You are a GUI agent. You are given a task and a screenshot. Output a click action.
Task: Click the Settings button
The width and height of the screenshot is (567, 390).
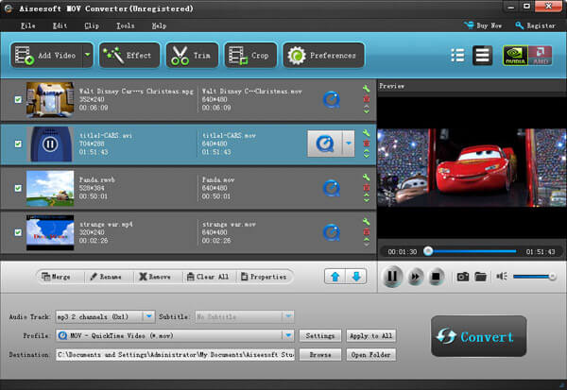click(320, 336)
